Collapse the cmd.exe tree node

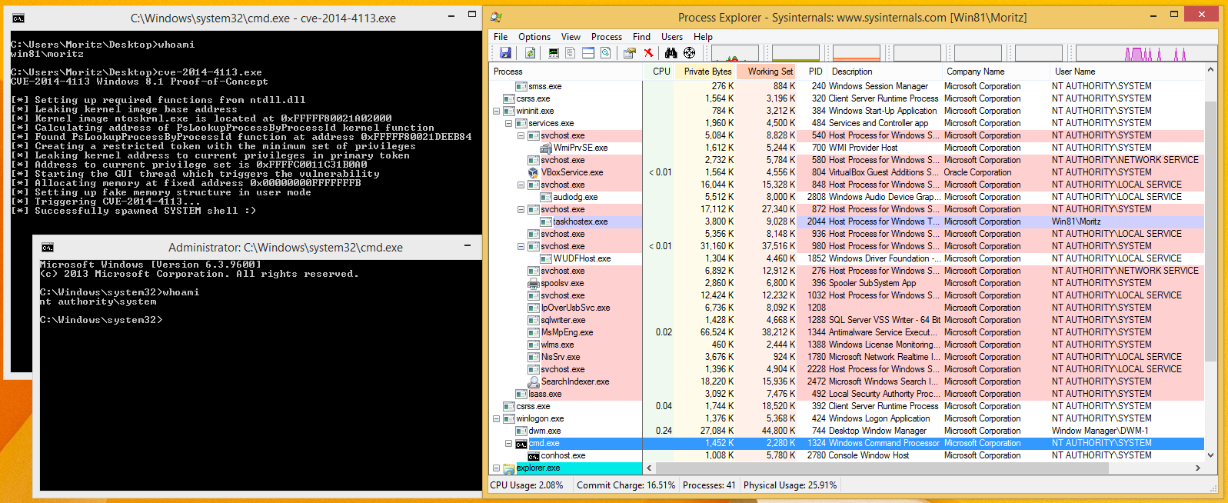[508, 443]
